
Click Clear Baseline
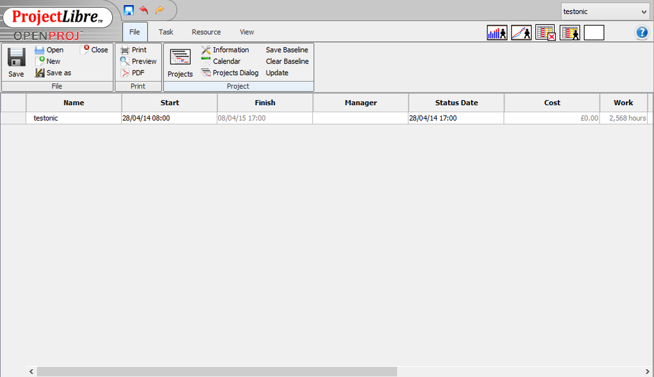coord(287,61)
